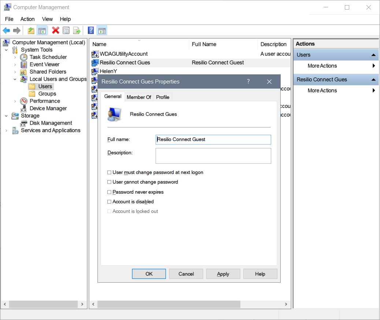
Task: Expand the Performance tree node
Action: pyautogui.click(x=15, y=101)
